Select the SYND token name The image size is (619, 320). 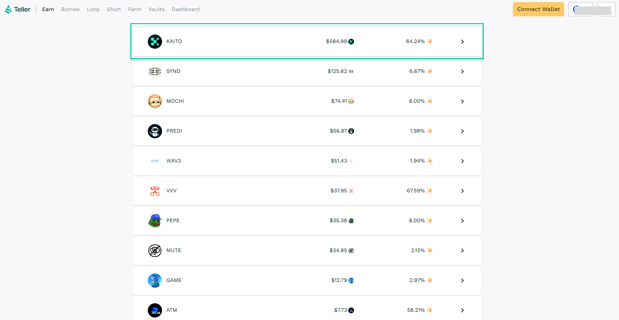pos(173,71)
